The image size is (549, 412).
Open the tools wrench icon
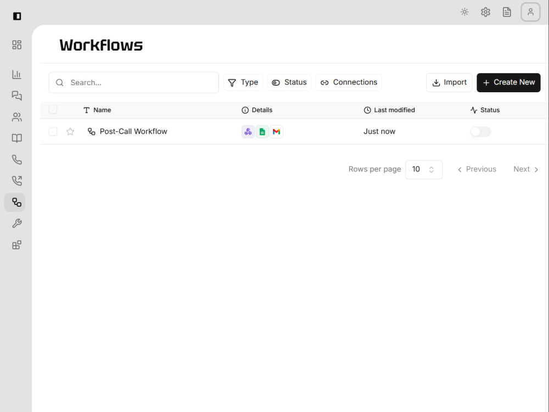(17, 224)
